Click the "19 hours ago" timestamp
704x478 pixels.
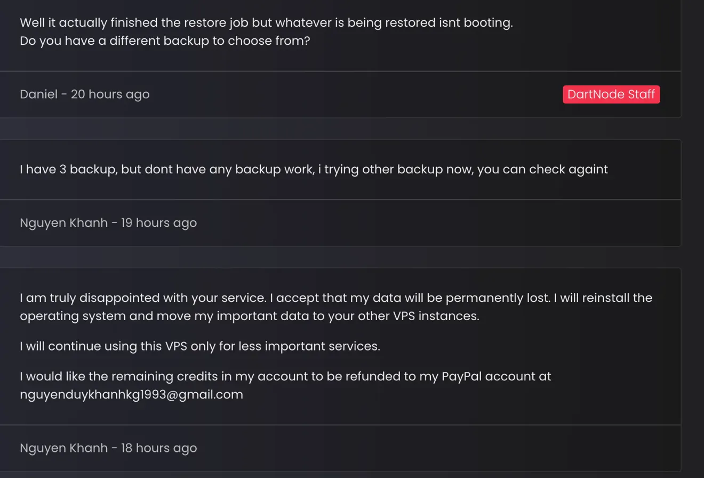[x=159, y=223]
